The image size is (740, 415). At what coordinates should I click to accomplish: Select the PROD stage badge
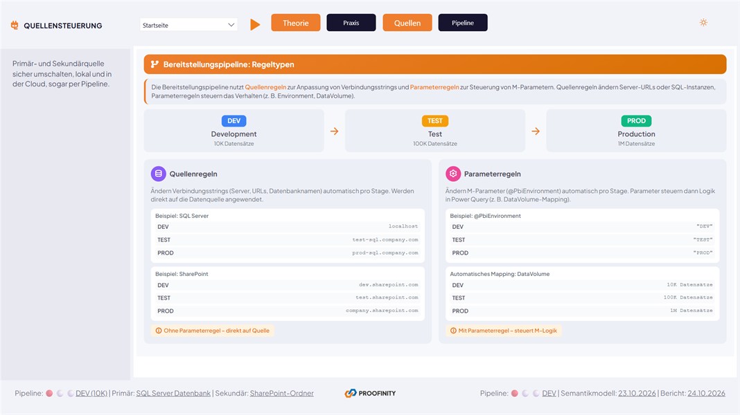(636, 120)
